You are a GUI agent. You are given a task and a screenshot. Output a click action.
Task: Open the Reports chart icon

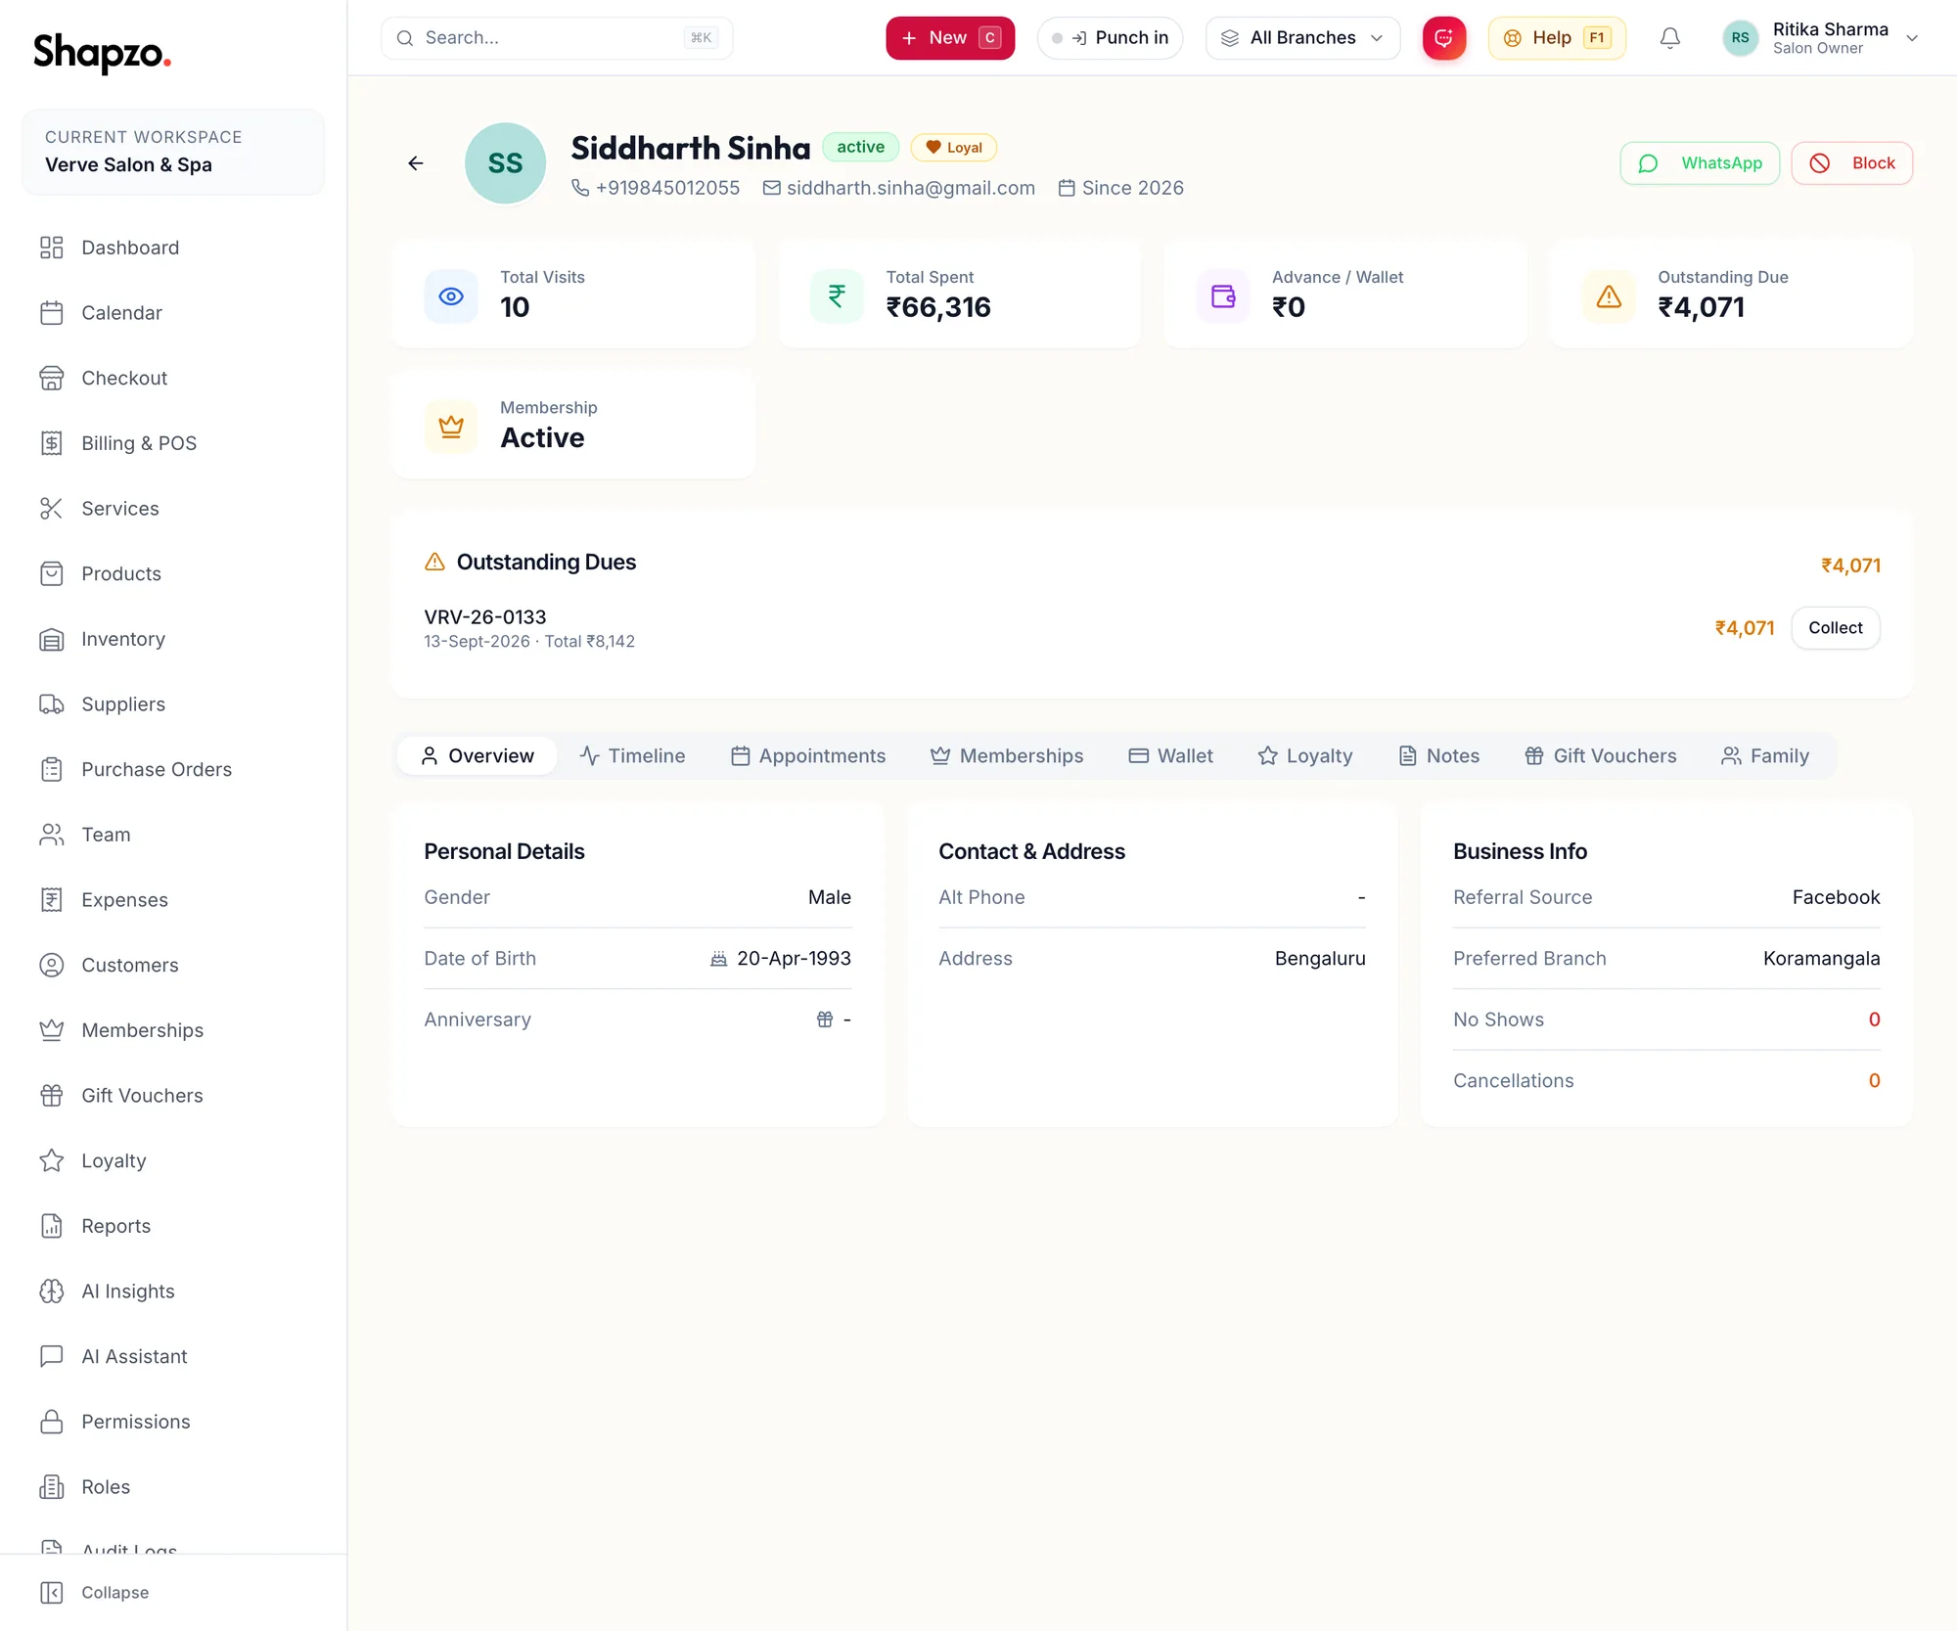click(52, 1226)
